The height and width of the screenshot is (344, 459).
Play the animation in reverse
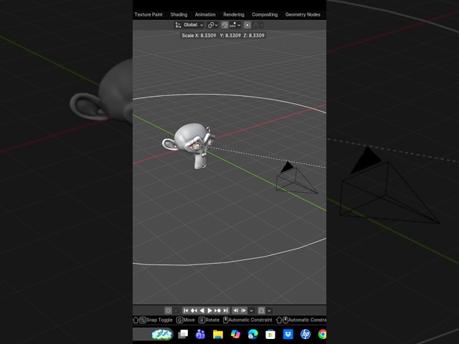(x=202, y=310)
